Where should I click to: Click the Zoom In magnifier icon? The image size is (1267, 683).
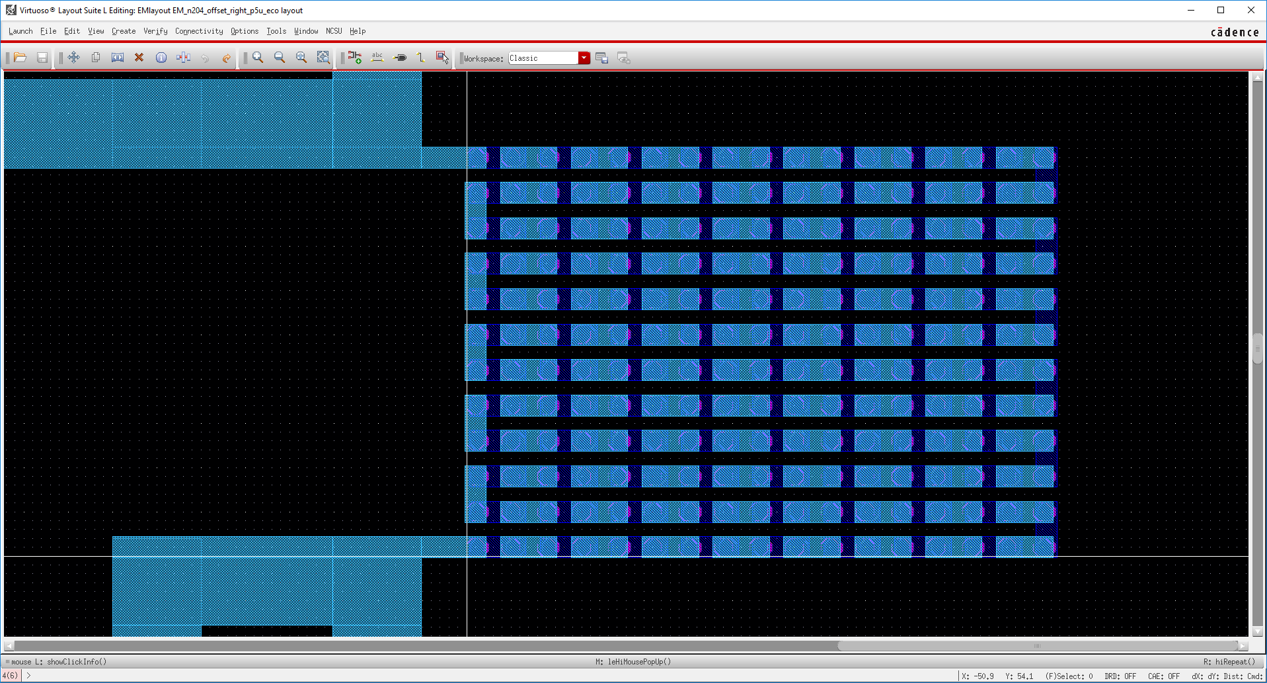pos(258,58)
